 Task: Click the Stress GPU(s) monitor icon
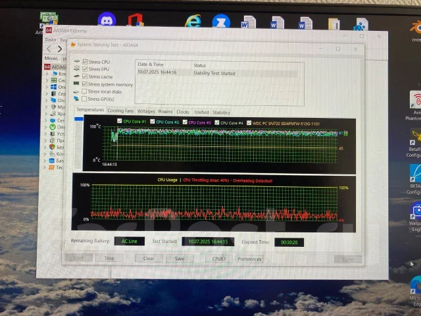pos(76,99)
